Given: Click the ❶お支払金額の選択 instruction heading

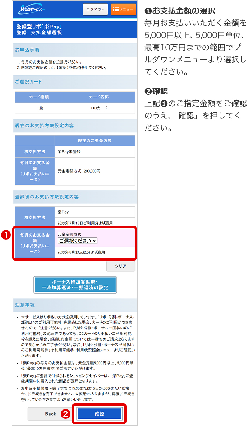Looking at the screenshot, I should pos(180,11).
